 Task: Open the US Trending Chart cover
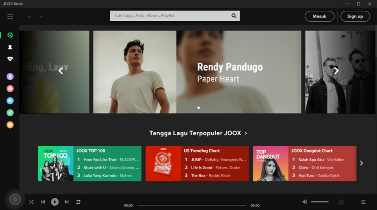[163, 164]
